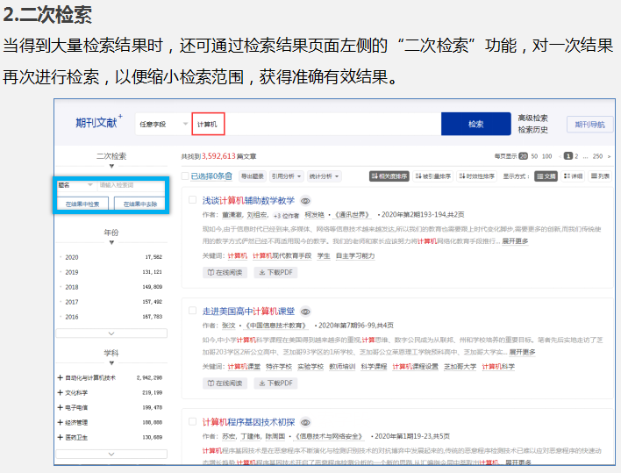621x473 pixels.
Task: Click the blue 检索 search button
Action: 476,124
